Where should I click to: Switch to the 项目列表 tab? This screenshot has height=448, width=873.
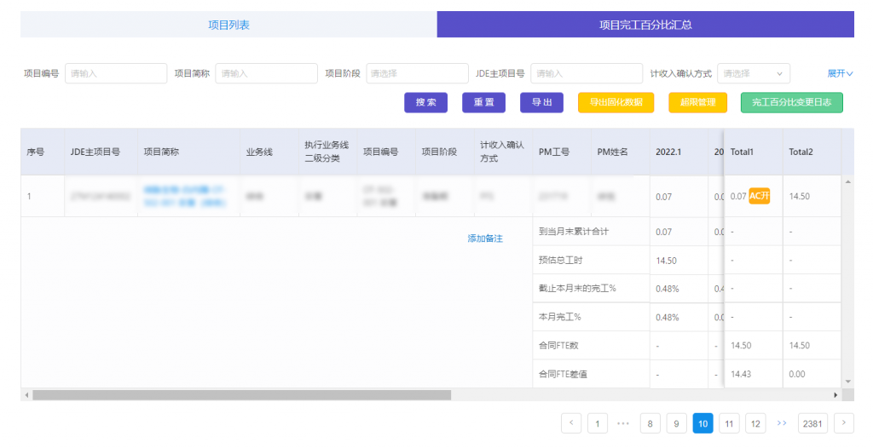228,25
